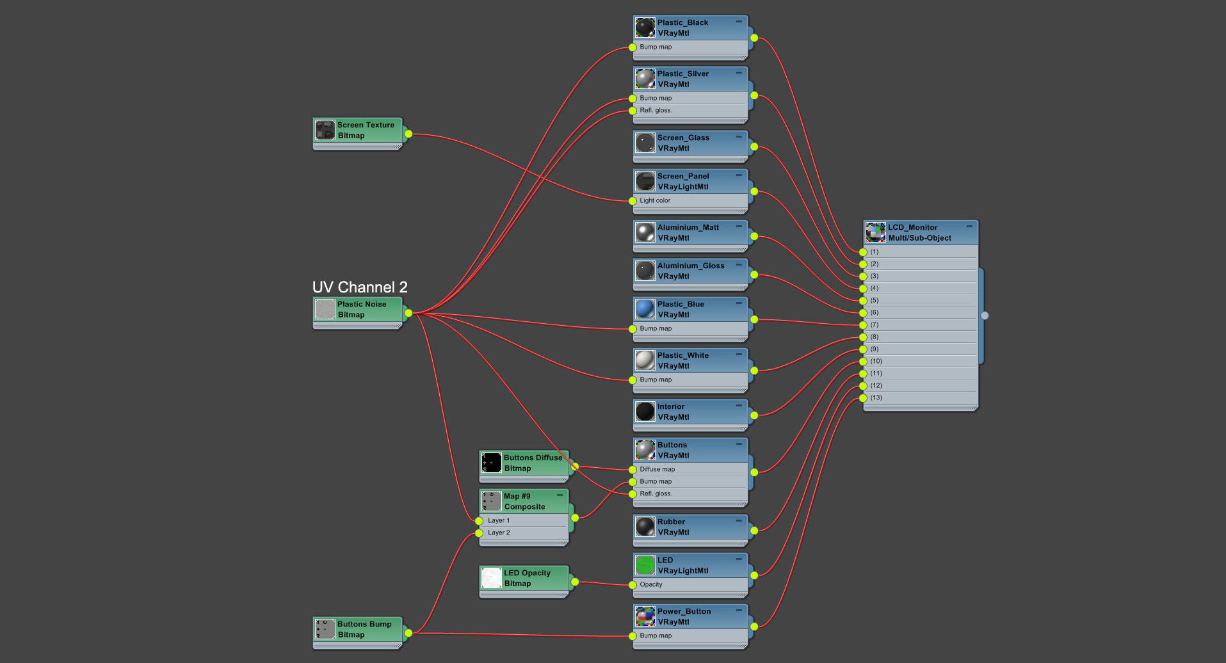Select slot (1) on the LCD_Monitor node
This screenshot has width=1226, height=663.
pos(921,252)
